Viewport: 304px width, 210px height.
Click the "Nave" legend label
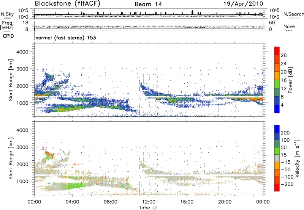click(289, 26)
